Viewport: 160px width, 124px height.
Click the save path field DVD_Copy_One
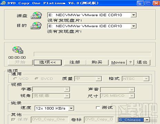click(50, 120)
